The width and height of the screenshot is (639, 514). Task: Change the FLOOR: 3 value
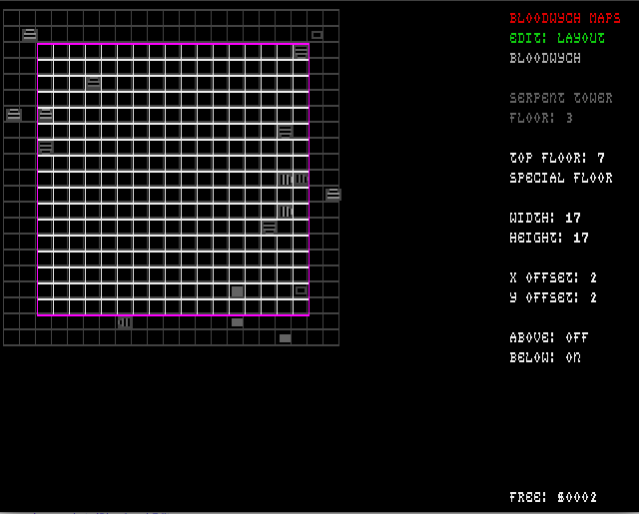pos(541,118)
